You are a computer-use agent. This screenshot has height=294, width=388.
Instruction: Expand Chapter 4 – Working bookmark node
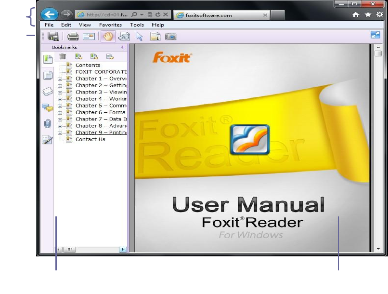click(x=60, y=99)
